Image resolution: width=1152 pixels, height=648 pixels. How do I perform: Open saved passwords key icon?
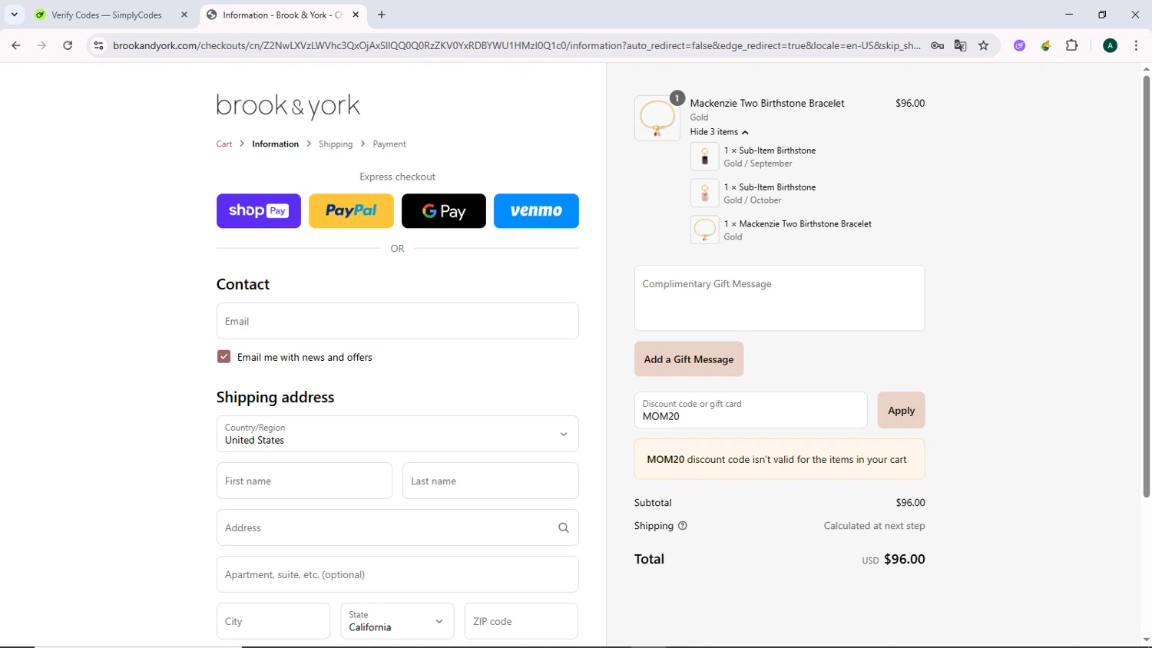click(937, 45)
